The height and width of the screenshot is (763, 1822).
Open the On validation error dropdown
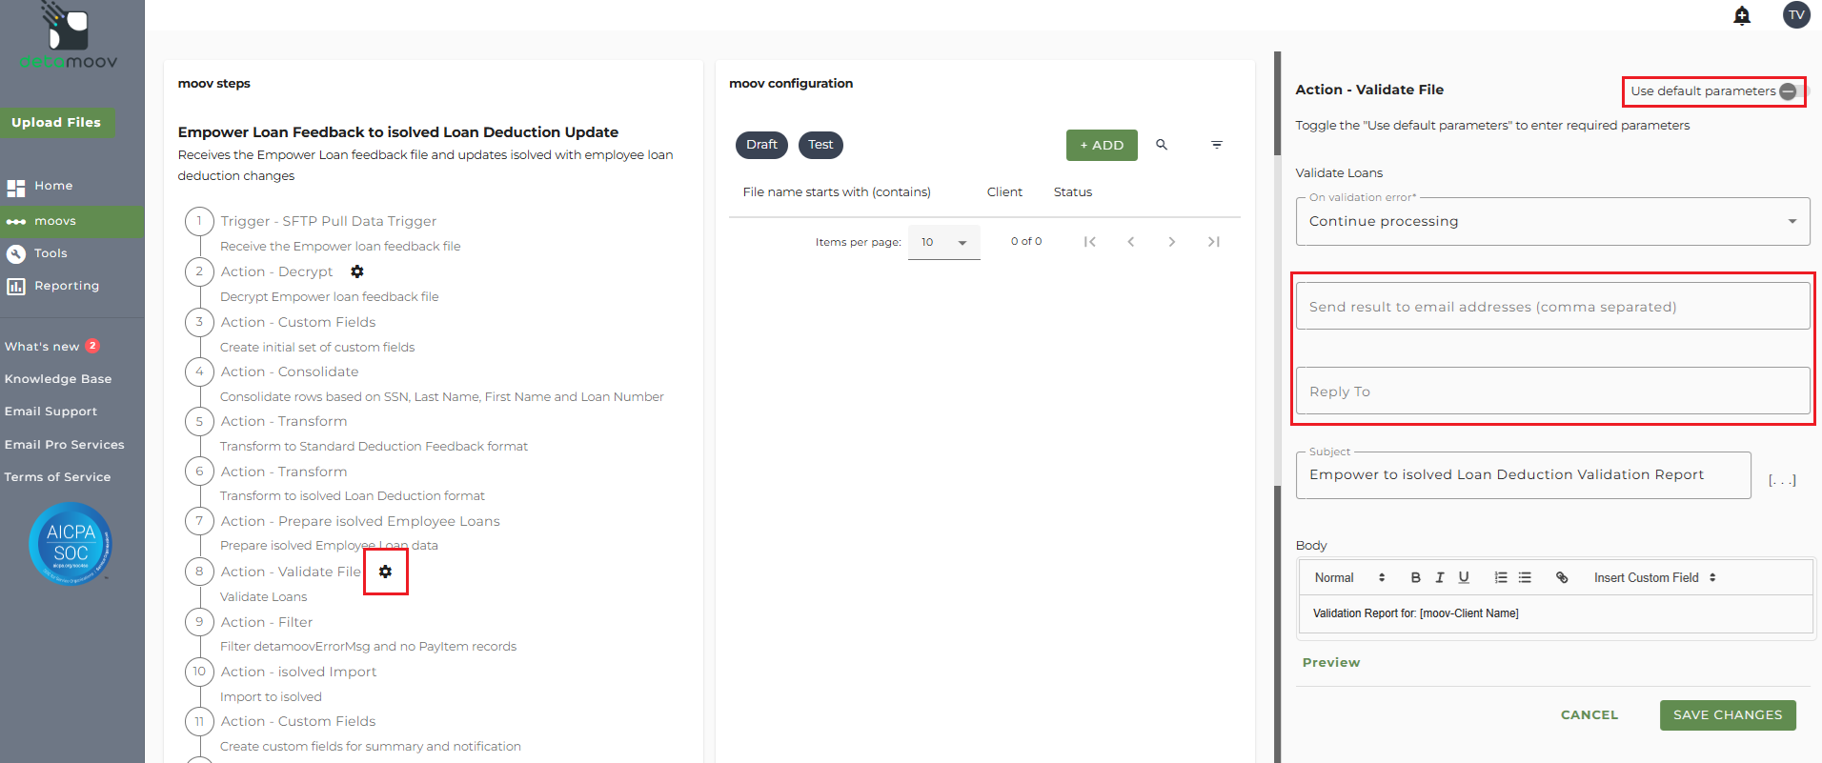pyautogui.click(x=1552, y=221)
